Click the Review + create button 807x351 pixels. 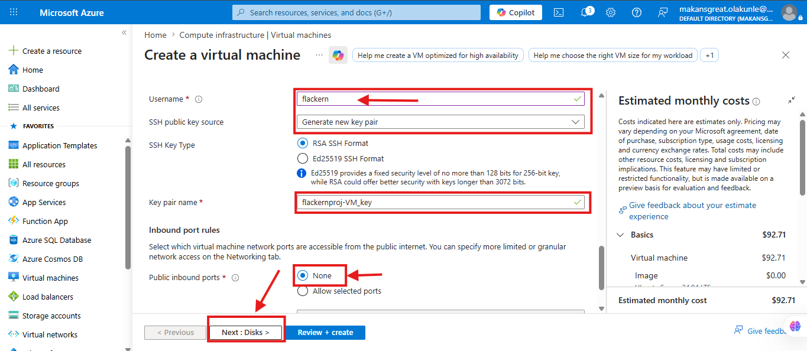tap(325, 332)
